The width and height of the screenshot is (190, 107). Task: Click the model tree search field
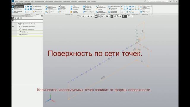[28, 21]
